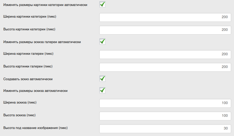Screen dimensions: 234x136
Task: Click the gallery image width input field
Action: click(x=165, y=54)
